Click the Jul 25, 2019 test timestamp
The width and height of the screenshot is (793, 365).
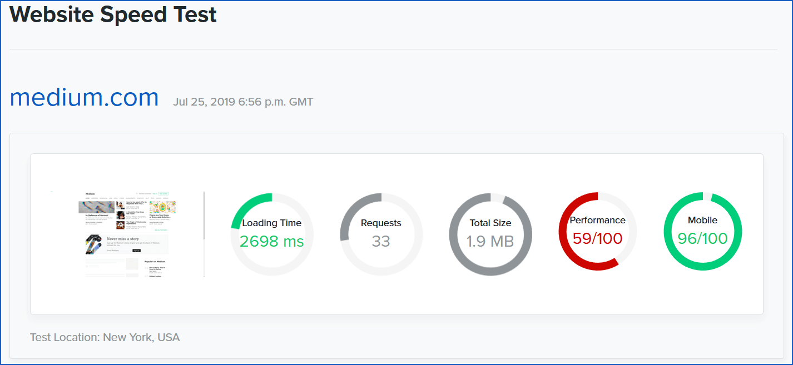(243, 102)
